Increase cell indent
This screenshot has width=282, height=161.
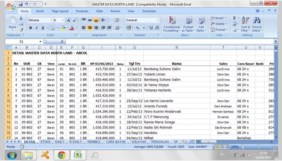(x=109, y=28)
